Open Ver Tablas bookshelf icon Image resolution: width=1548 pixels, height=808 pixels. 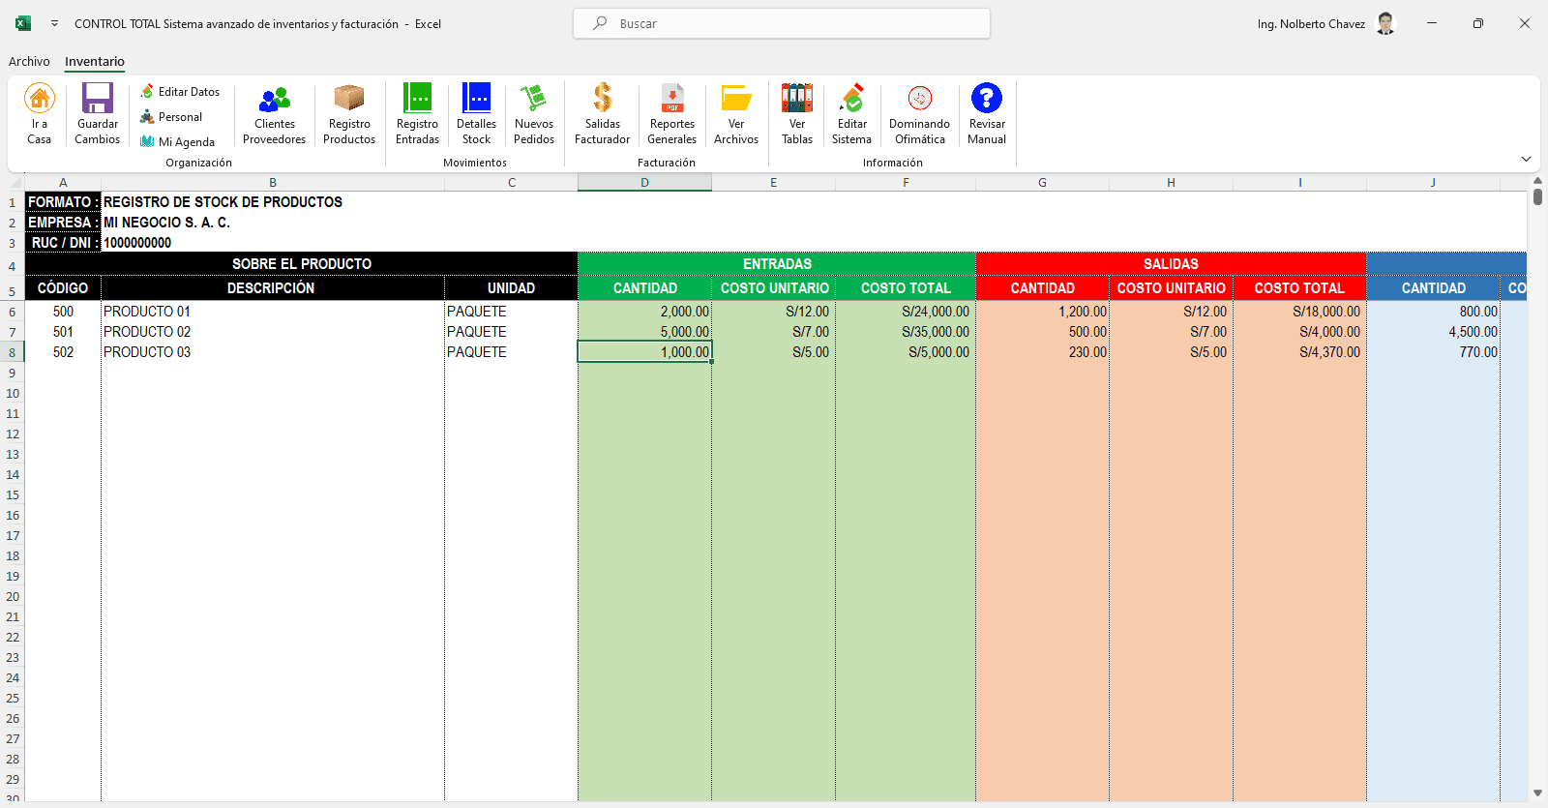point(797,98)
